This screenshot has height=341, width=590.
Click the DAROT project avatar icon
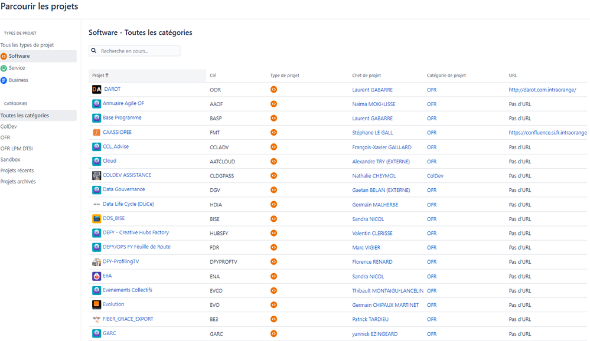(97, 89)
